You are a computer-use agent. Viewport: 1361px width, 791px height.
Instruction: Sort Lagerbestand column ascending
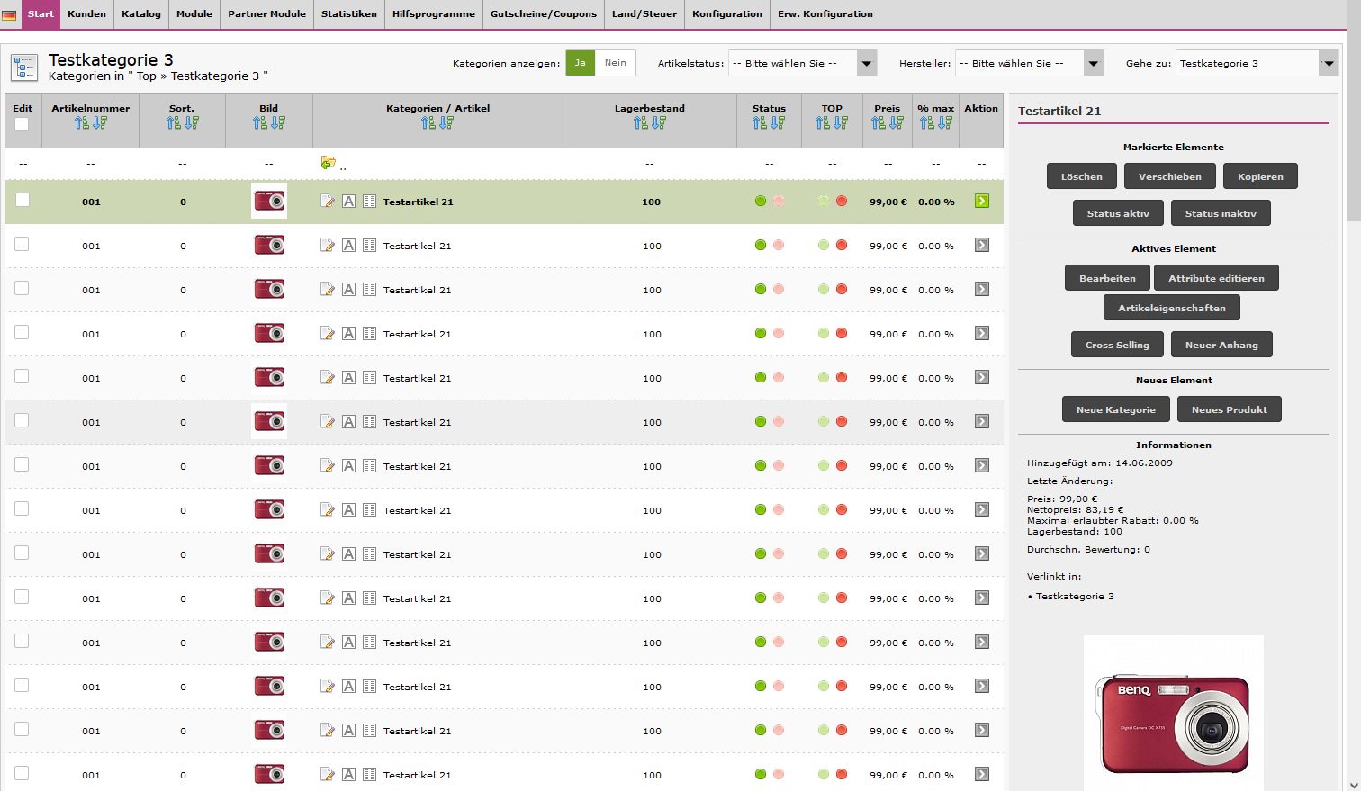[641, 123]
